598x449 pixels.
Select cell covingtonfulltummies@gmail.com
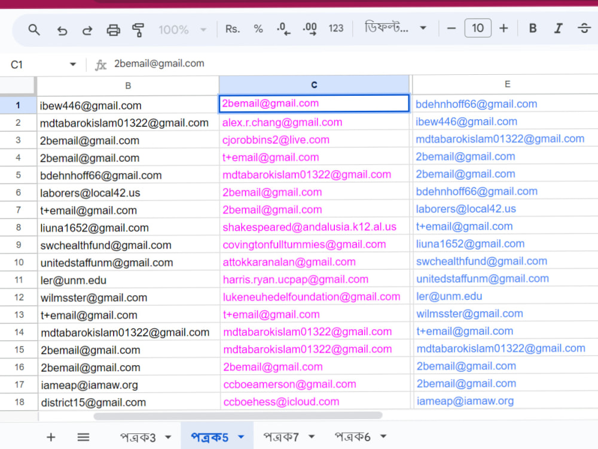[315, 244]
